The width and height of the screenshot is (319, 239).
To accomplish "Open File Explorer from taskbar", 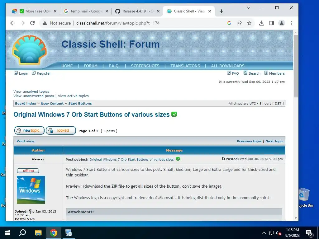I will [x=38, y=233].
